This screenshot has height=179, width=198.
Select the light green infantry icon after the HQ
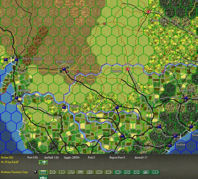click(x=52, y=172)
